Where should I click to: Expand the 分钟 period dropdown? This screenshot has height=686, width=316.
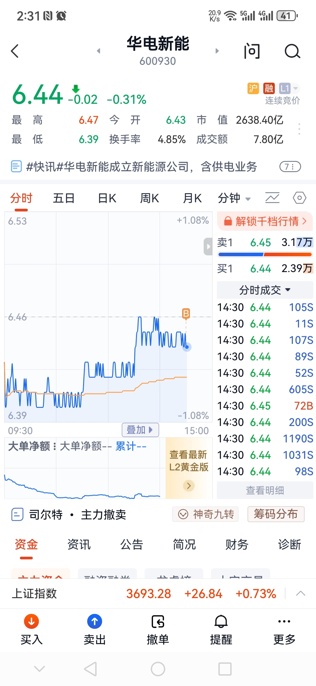[x=234, y=198]
